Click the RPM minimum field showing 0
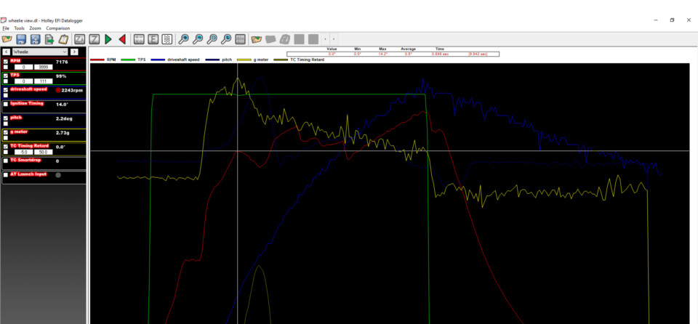 (x=23, y=68)
